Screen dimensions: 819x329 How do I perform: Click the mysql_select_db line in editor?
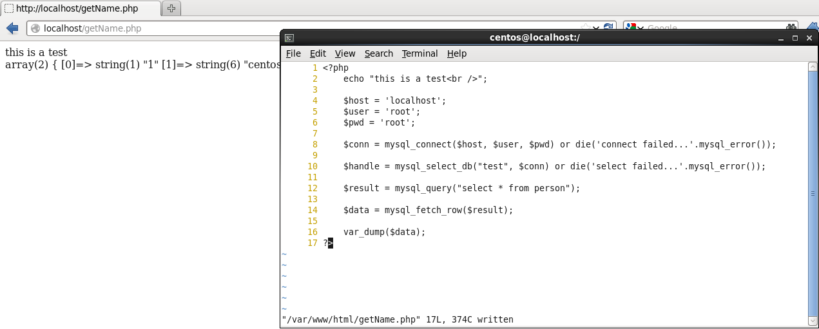[x=555, y=166]
